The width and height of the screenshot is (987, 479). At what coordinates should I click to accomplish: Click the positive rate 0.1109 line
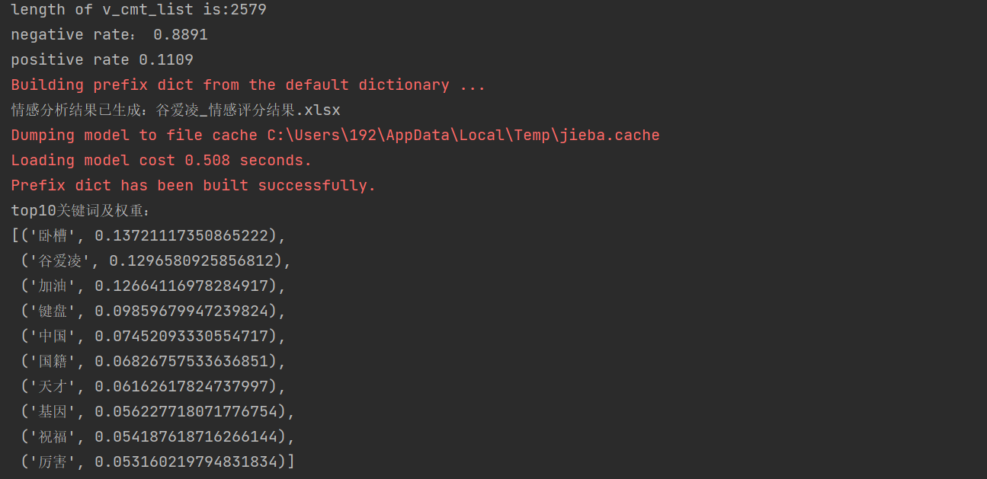(x=102, y=60)
